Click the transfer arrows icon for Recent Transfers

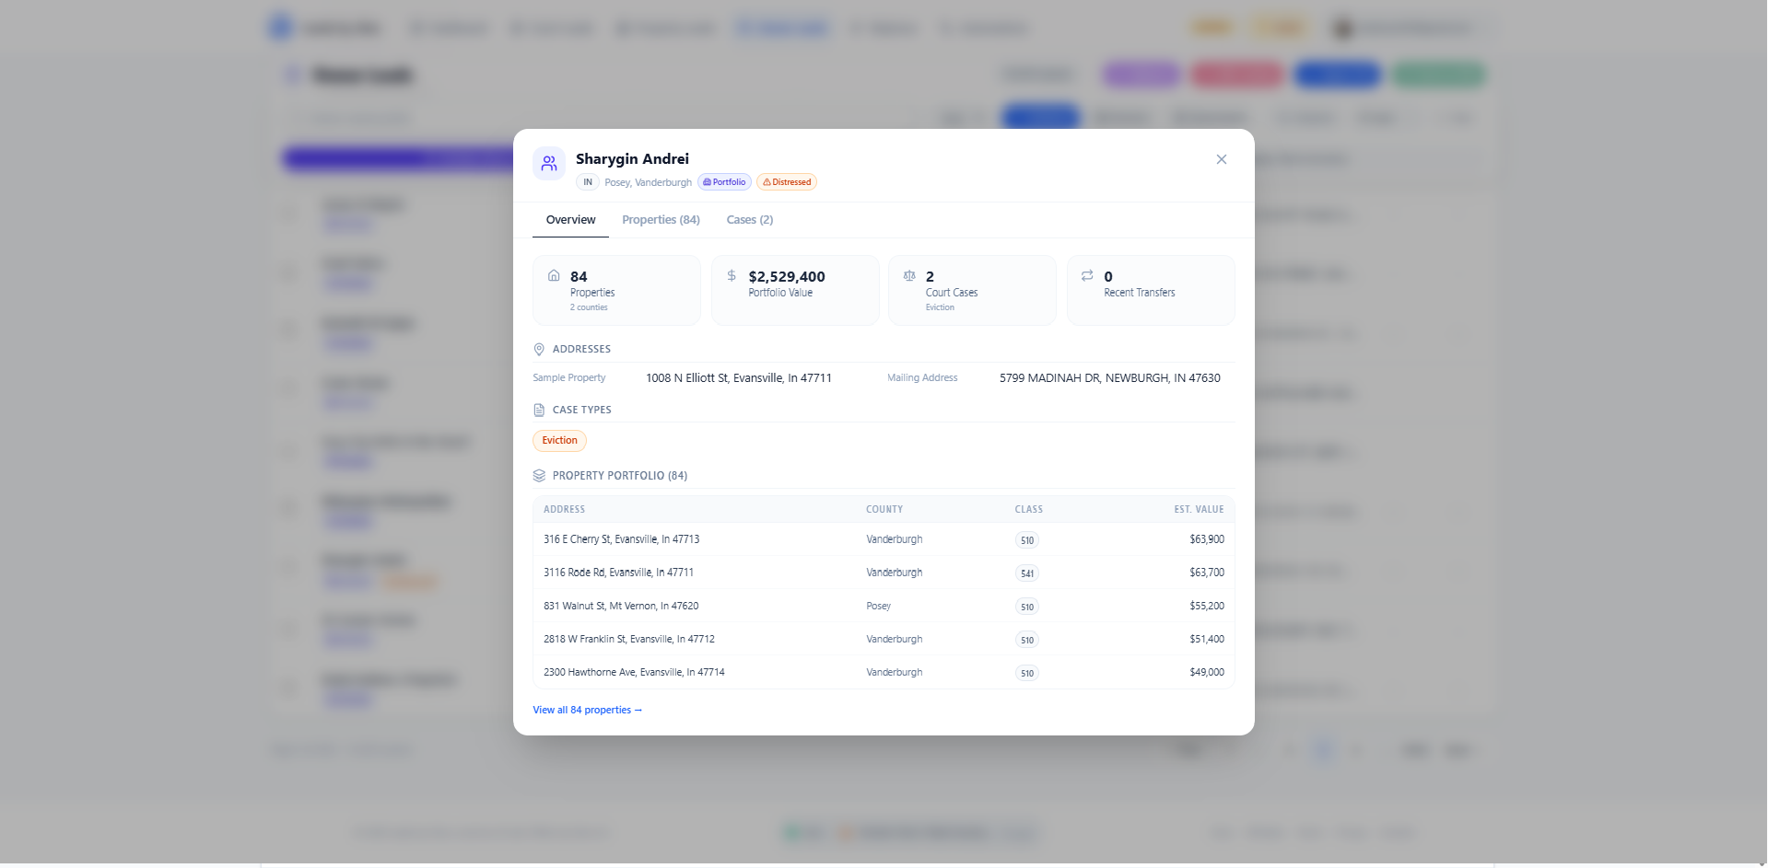(x=1087, y=275)
